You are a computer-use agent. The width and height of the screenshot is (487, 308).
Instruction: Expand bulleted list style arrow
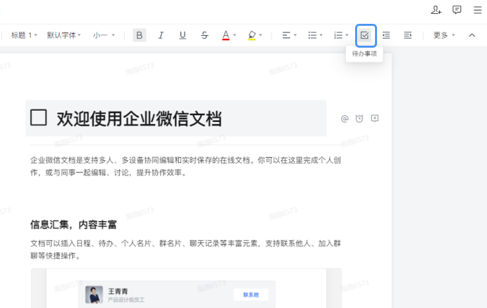pyautogui.click(x=321, y=35)
